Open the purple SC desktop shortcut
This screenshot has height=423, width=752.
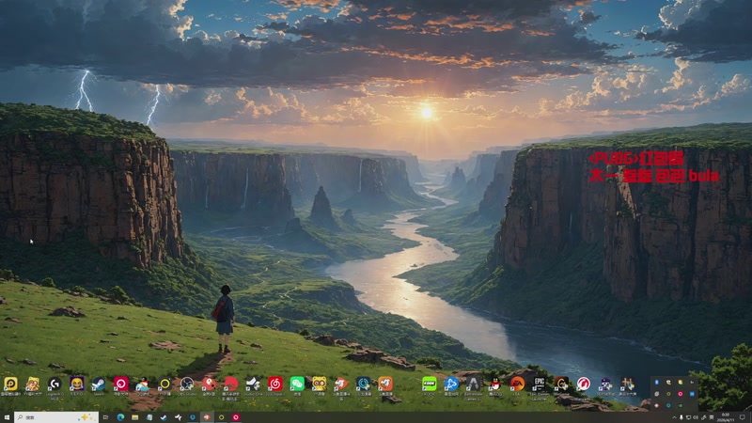pos(605,384)
